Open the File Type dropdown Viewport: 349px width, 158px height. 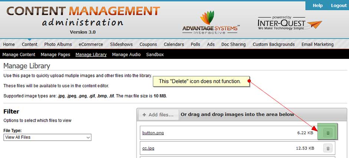[47, 137]
